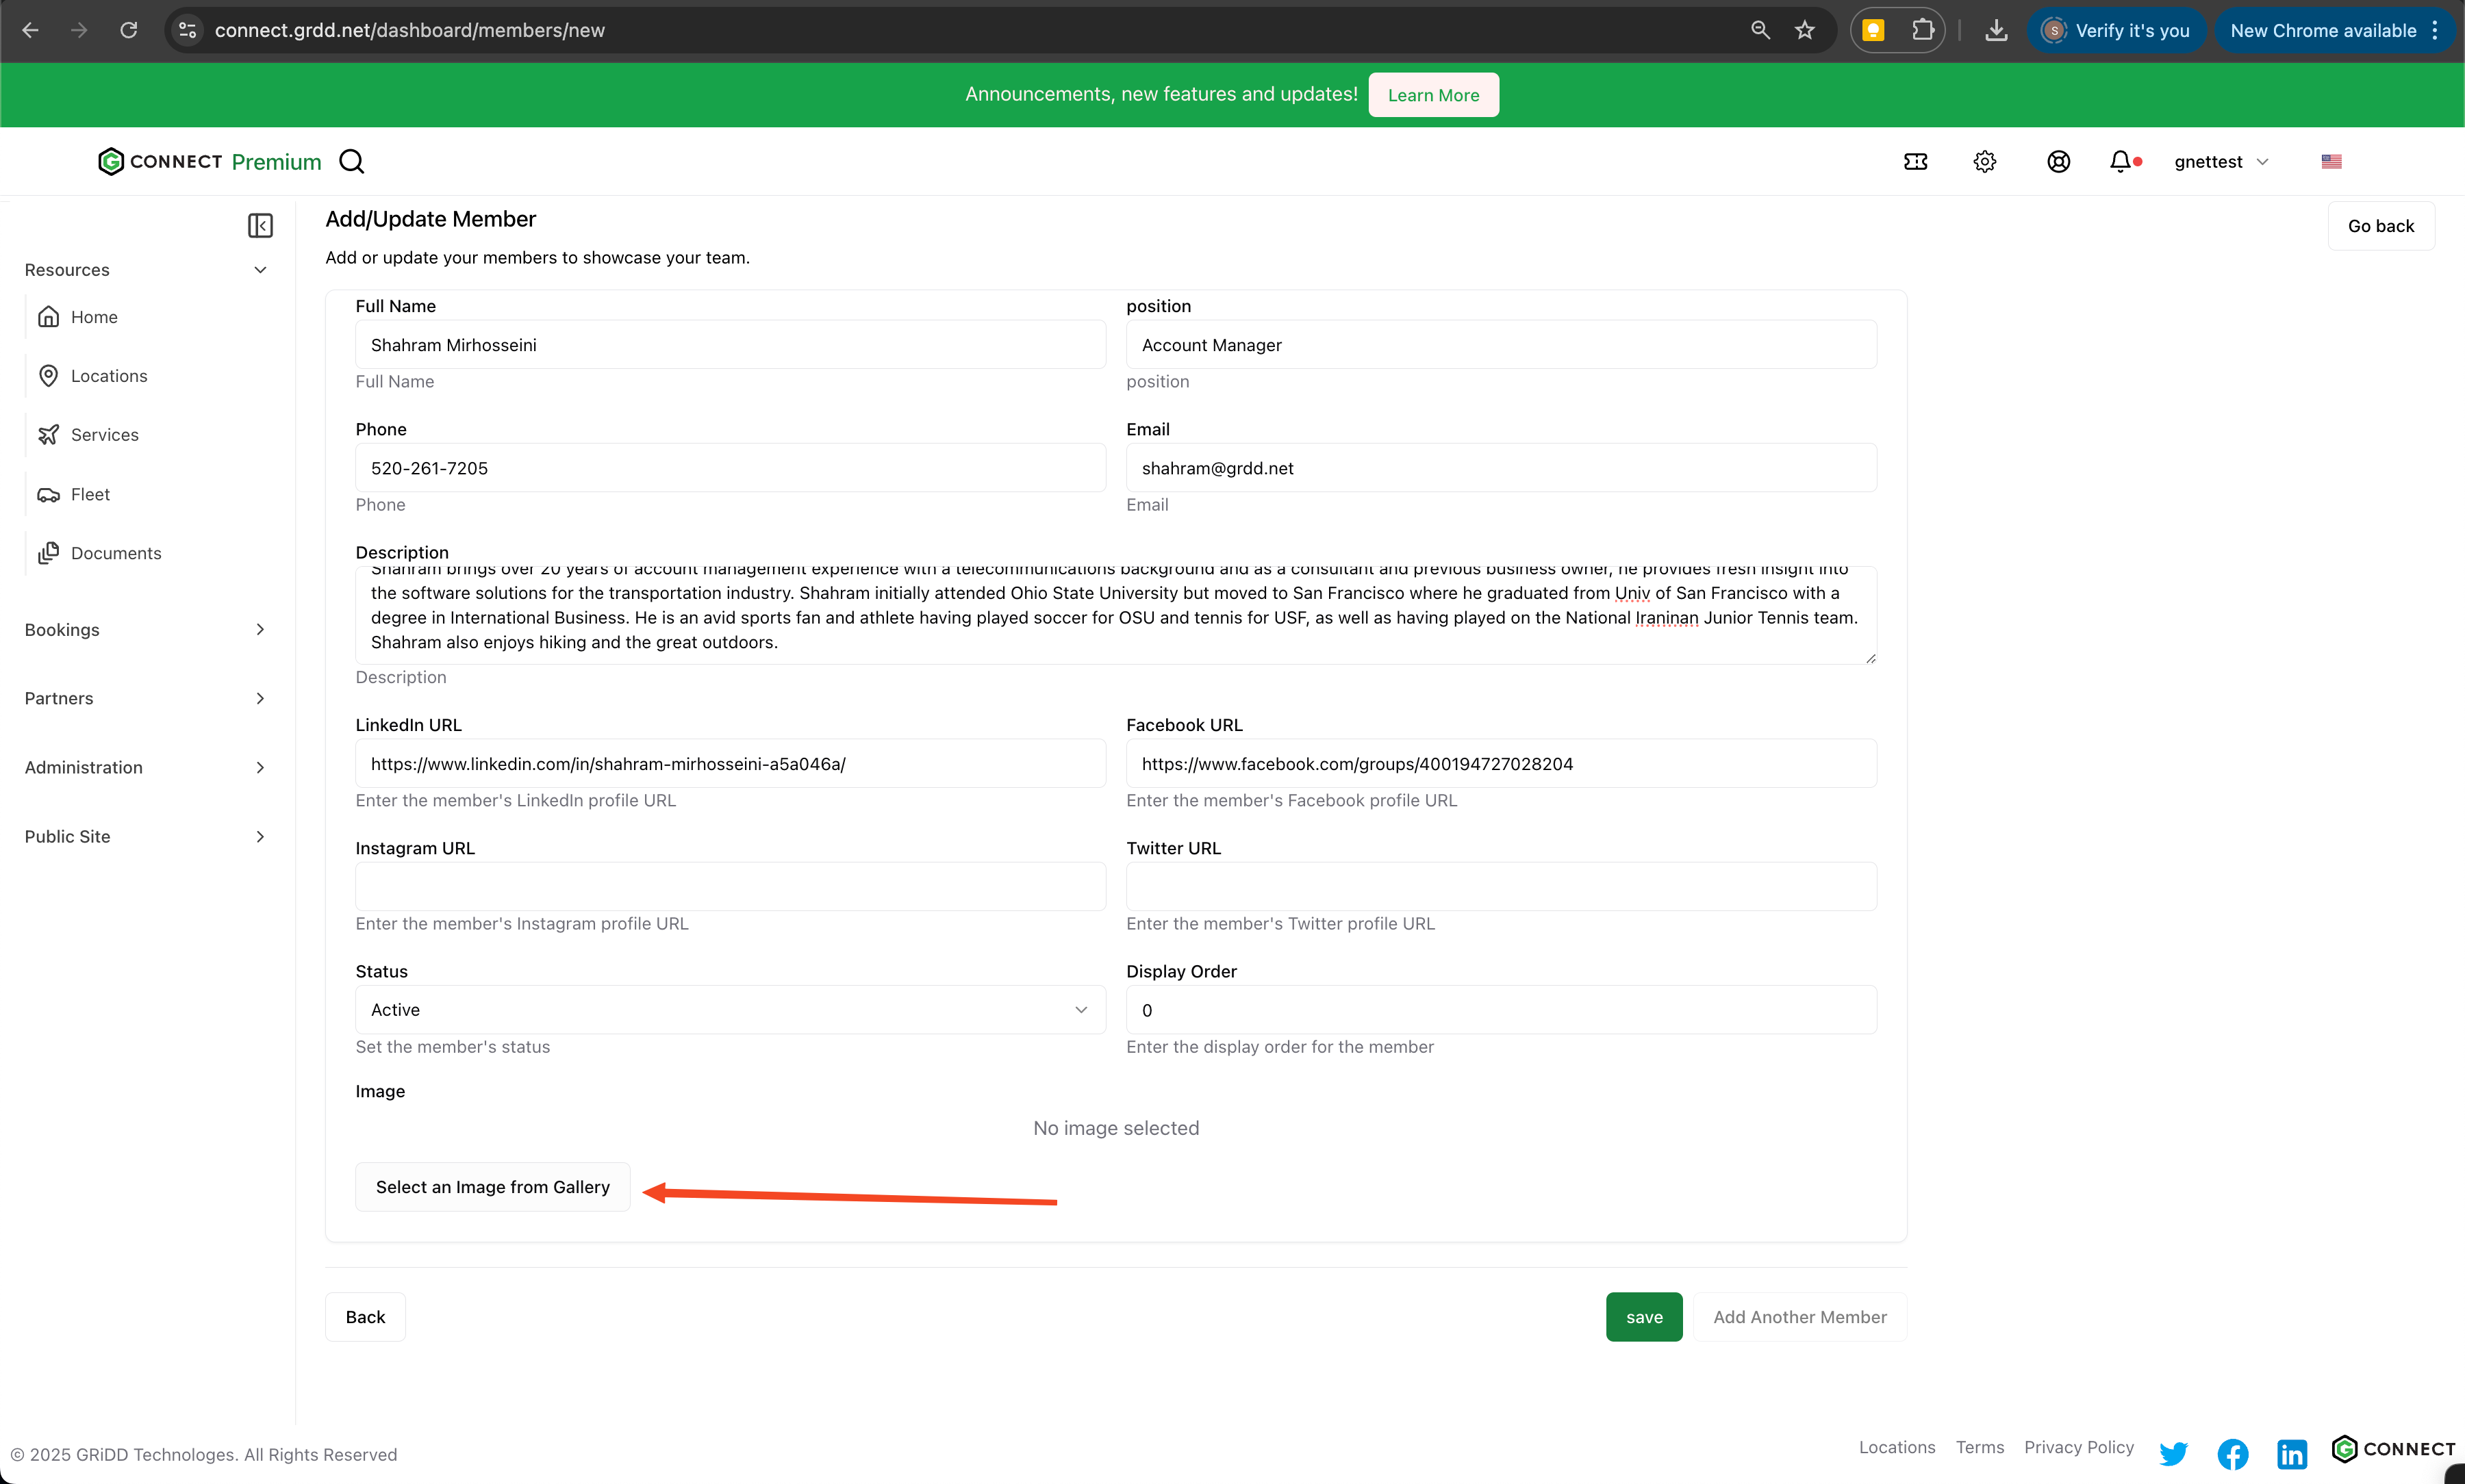Expand the Bookings sidebar section

click(146, 630)
